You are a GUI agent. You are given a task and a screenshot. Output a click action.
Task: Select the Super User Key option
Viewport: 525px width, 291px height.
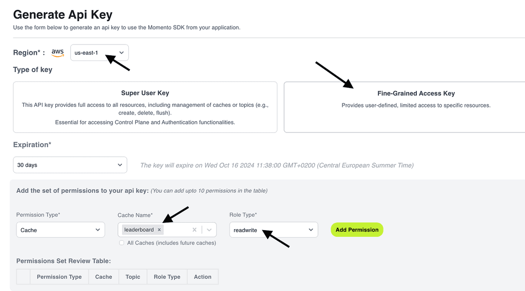[145, 107]
